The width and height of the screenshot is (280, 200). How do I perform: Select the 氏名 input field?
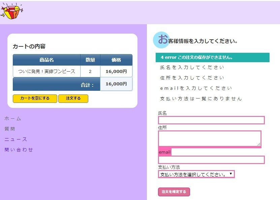[x=211, y=120]
